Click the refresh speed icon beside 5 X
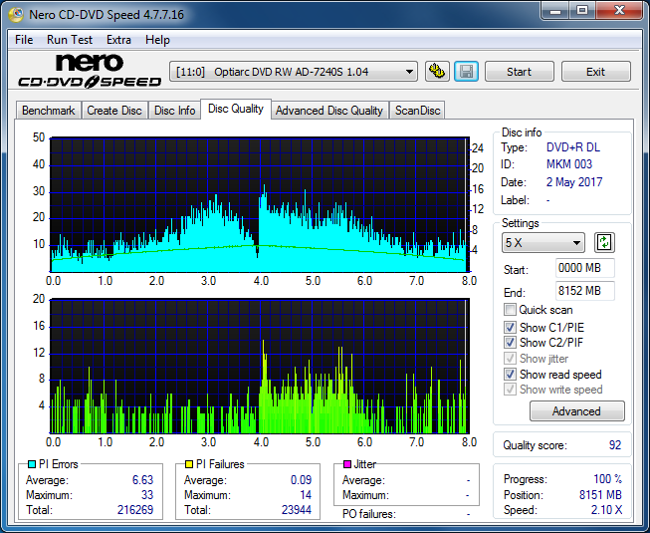This screenshot has height=533, width=650. pos(604,243)
